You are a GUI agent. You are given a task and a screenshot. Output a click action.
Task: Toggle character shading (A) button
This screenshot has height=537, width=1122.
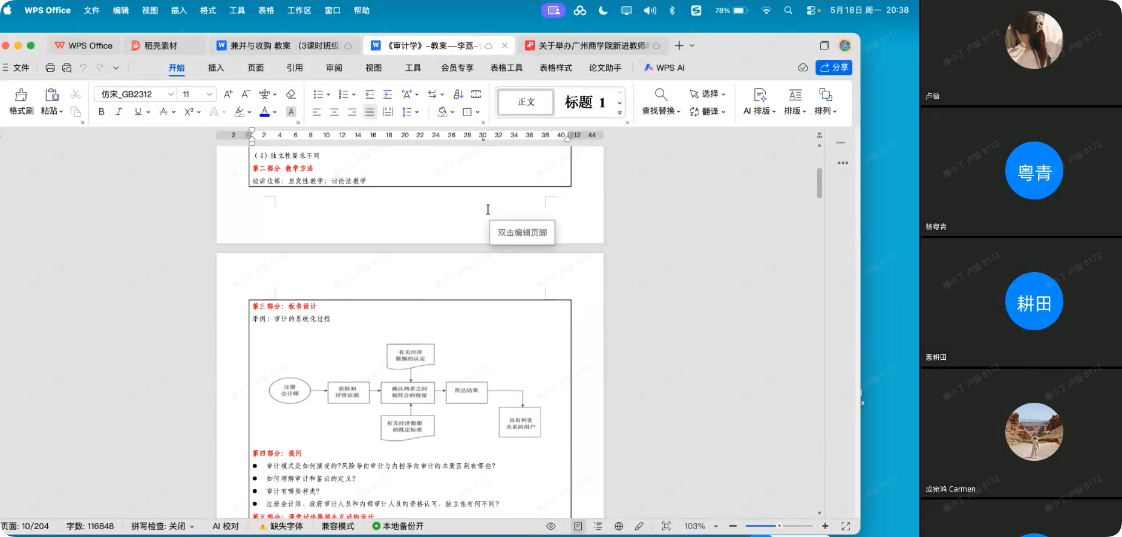[291, 112]
